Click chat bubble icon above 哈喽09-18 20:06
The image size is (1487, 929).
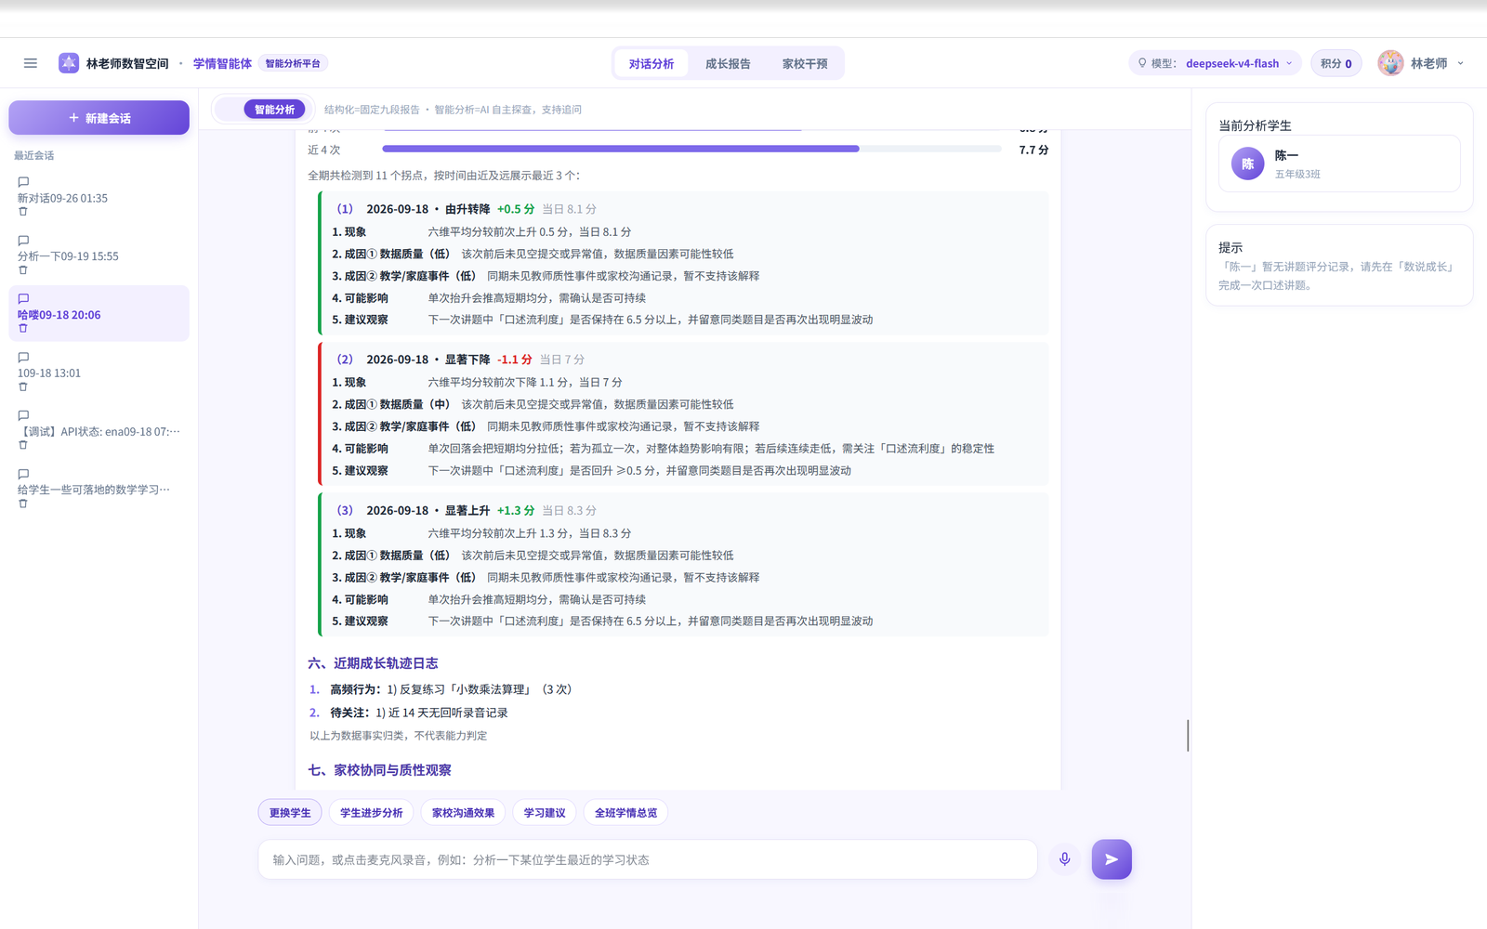pos(23,299)
